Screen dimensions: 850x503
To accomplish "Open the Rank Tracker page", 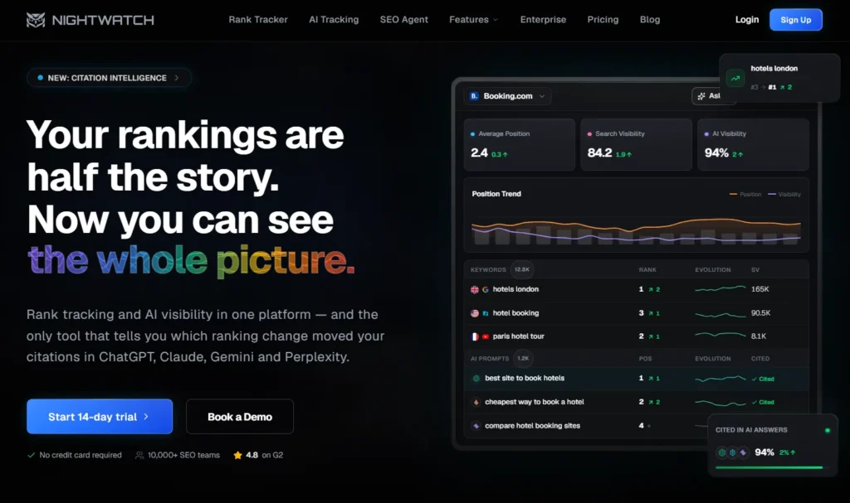I will click(258, 20).
